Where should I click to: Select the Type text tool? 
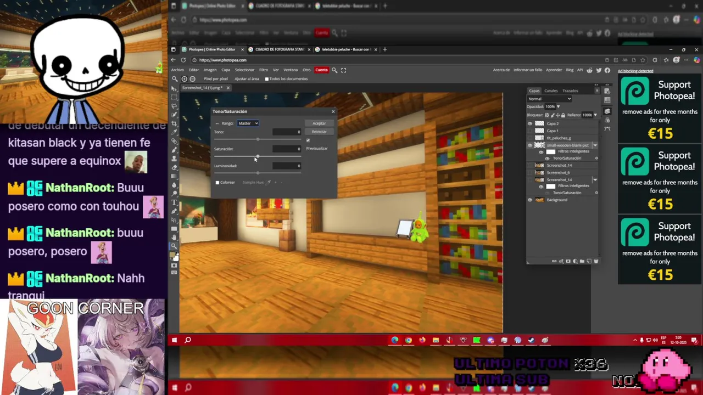tap(174, 202)
